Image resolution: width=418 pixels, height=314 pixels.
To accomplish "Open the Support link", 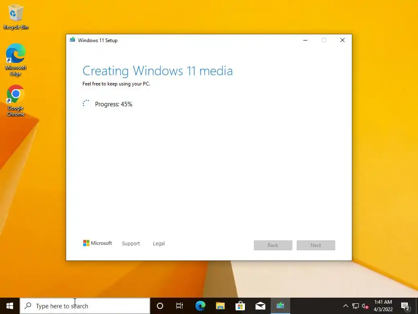I will [x=131, y=244].
